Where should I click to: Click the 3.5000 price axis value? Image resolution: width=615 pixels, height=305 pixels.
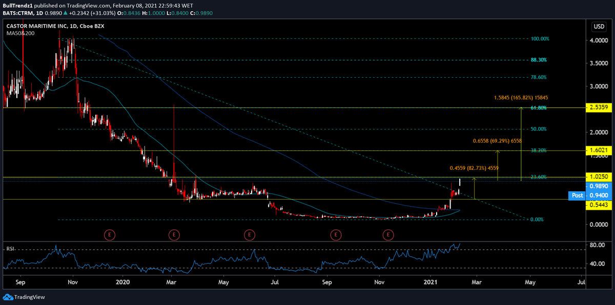coord(598,63)
